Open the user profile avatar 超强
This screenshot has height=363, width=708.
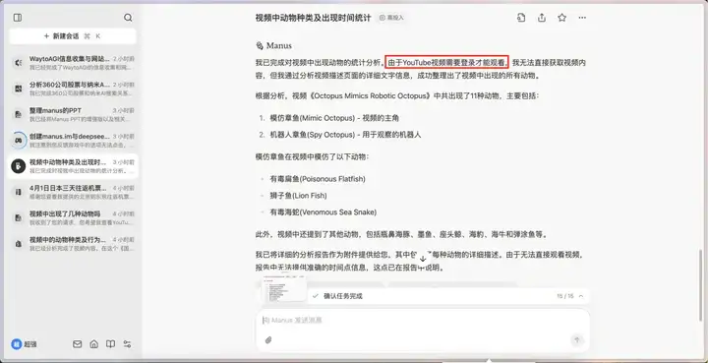coord(17,344)
